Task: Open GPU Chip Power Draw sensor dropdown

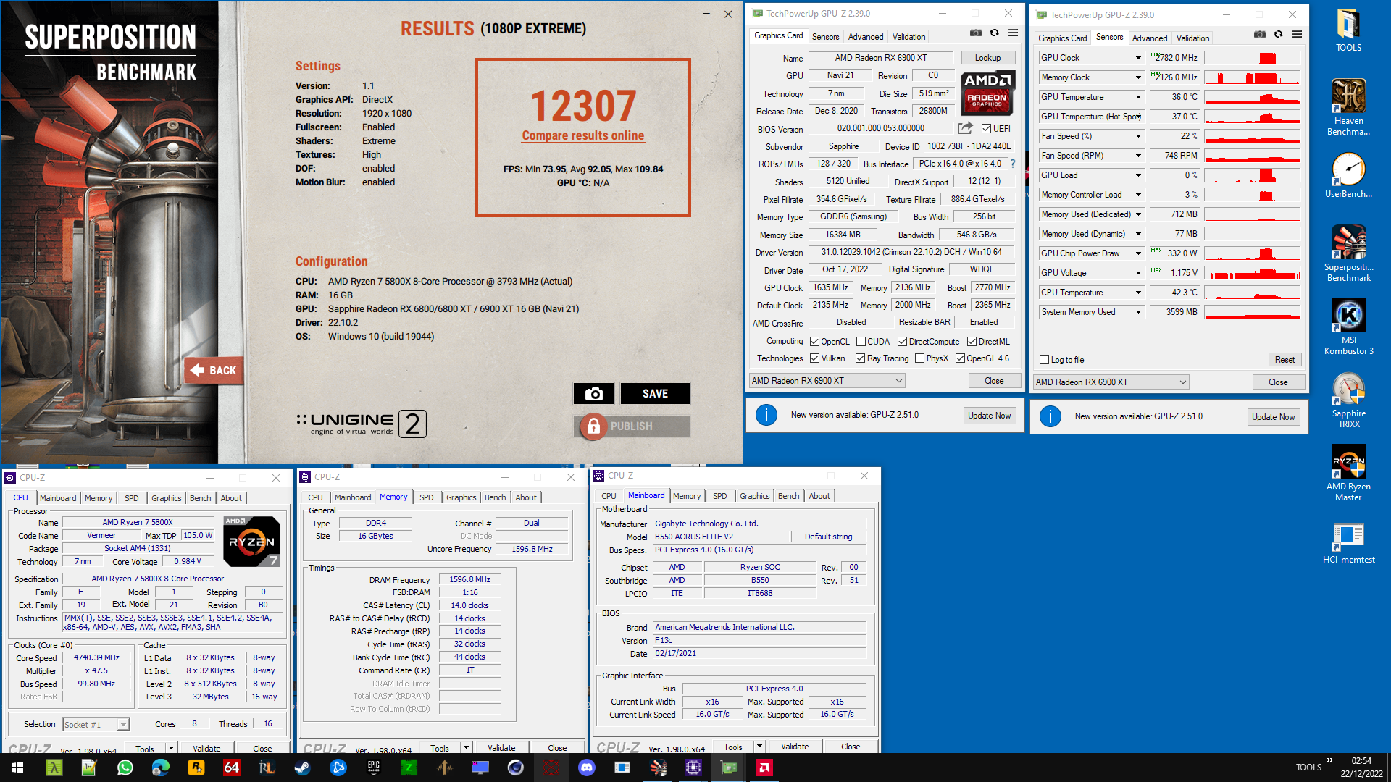Action: (1137, 253)
